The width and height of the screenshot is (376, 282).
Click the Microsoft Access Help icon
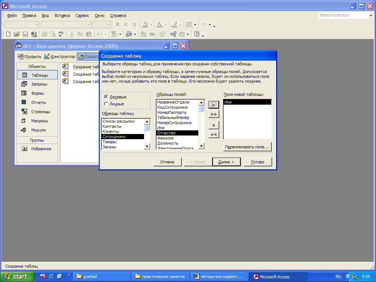coord(197,34)
